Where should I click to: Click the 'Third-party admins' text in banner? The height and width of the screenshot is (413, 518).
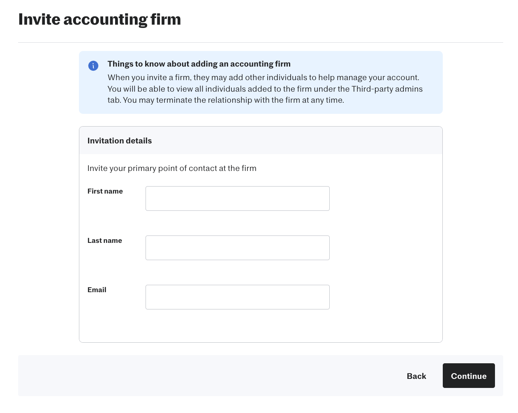click(x=387, y=89)
